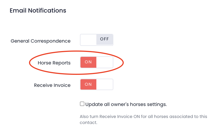
Task: Click white half of General Correspondence switch
Action: [88, 40]
